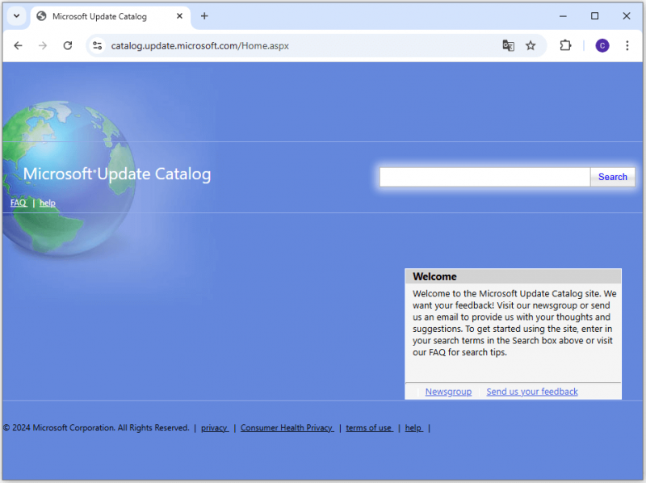Click Send us your feedback link

[x=532, y=392]
